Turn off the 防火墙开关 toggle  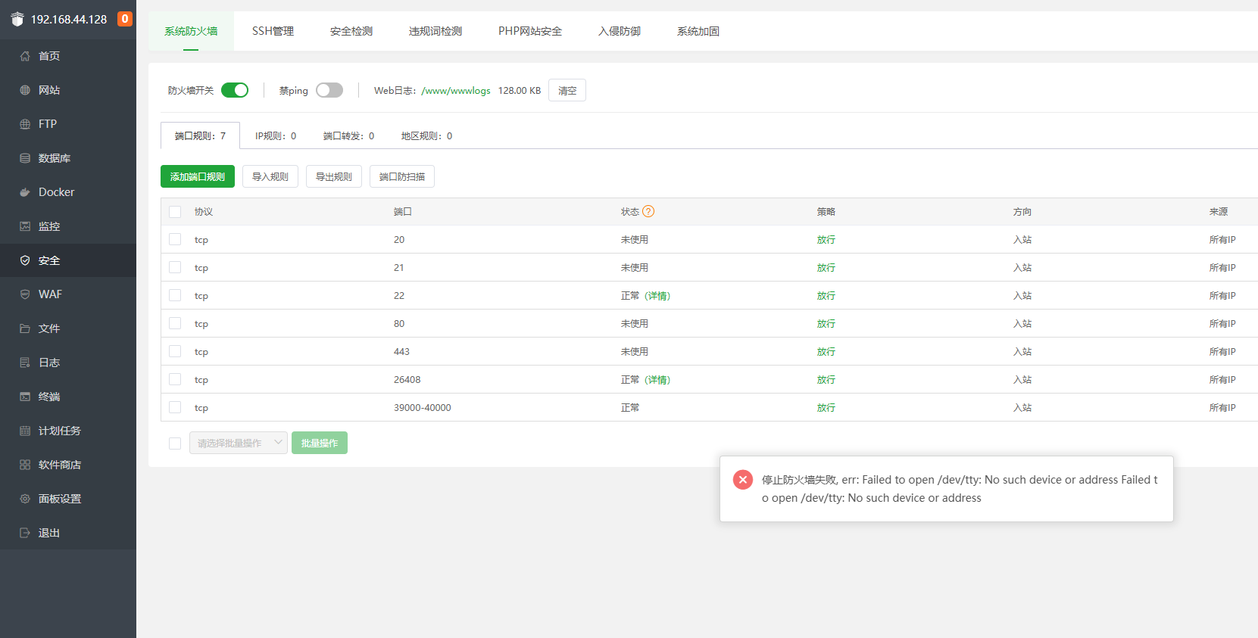(235, 90)
